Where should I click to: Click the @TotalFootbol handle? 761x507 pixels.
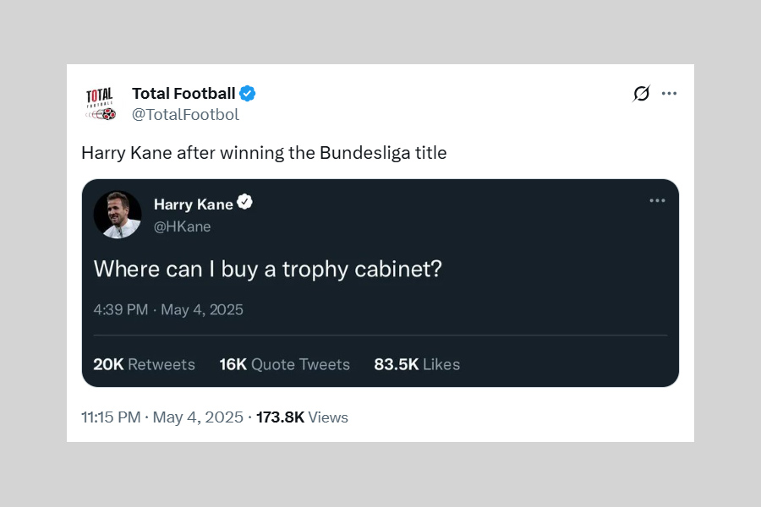pos(185,115)
